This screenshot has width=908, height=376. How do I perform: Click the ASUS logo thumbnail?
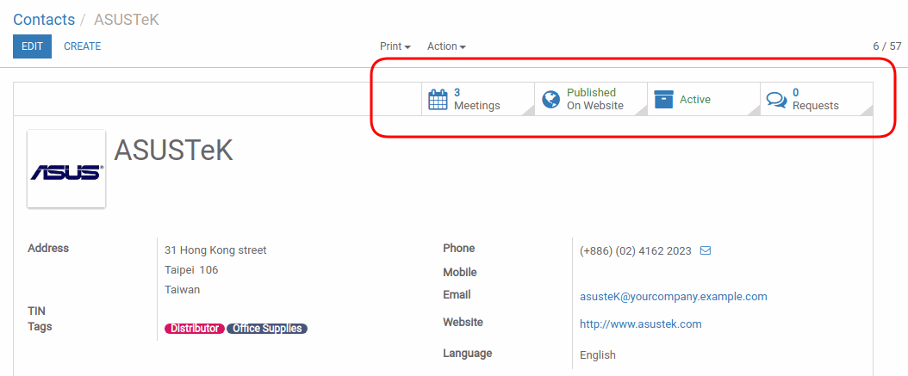(x=66, y=169)
